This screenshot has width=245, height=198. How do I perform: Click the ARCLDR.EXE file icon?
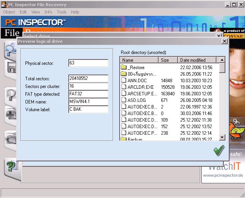coord(124,87)
